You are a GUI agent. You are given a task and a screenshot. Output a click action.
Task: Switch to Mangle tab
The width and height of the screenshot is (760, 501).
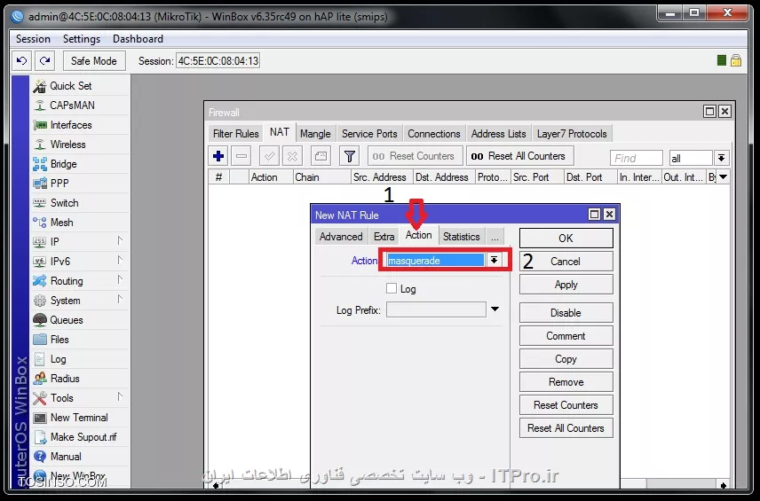point(315,134)
